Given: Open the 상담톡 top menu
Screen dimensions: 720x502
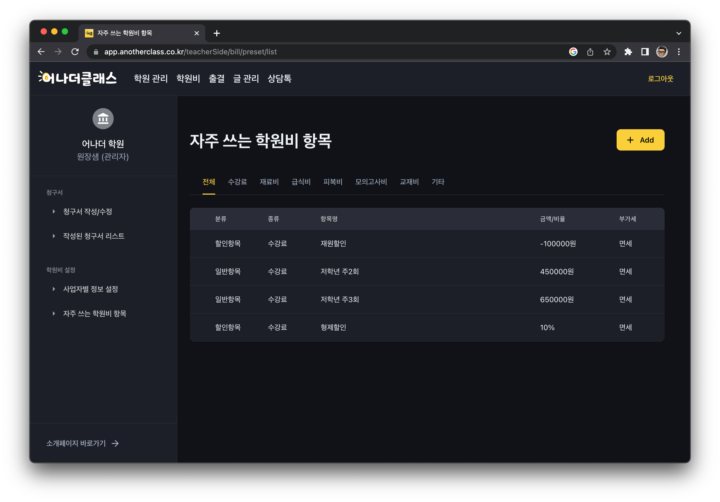Looking at the screenshot, I should 280,78.
